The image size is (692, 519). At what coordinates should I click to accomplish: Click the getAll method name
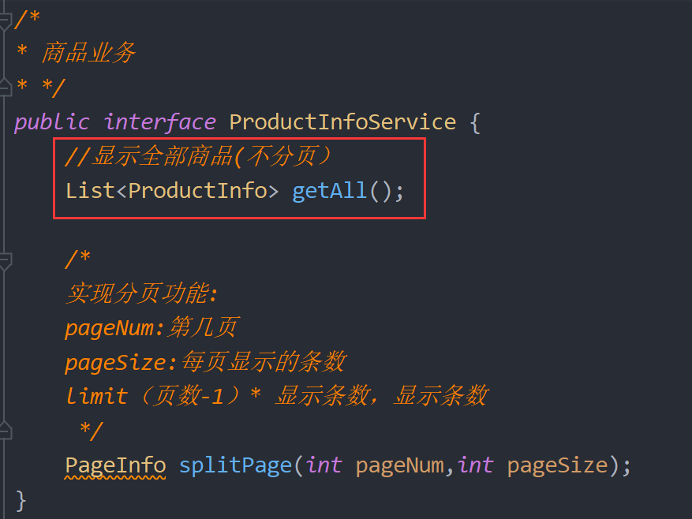click(329, 191)
